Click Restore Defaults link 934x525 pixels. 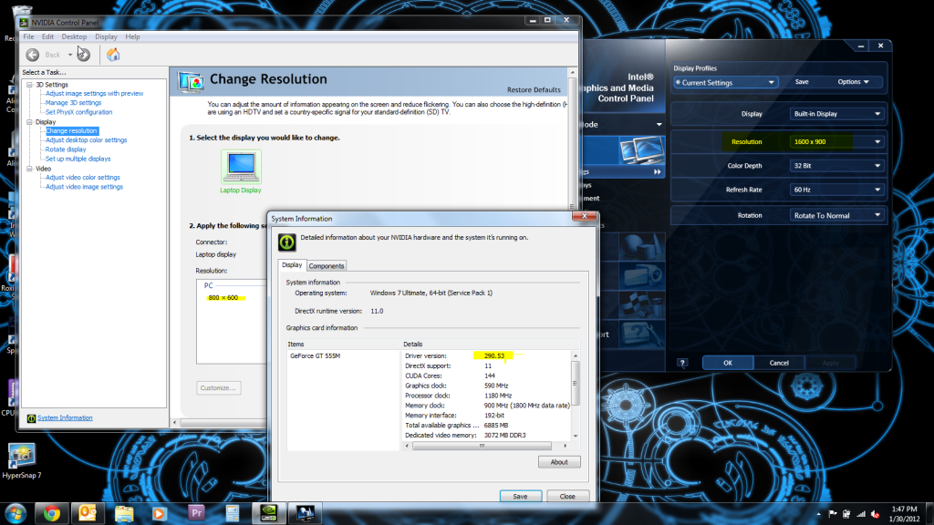pyautogui.click(x=534, y=90)
